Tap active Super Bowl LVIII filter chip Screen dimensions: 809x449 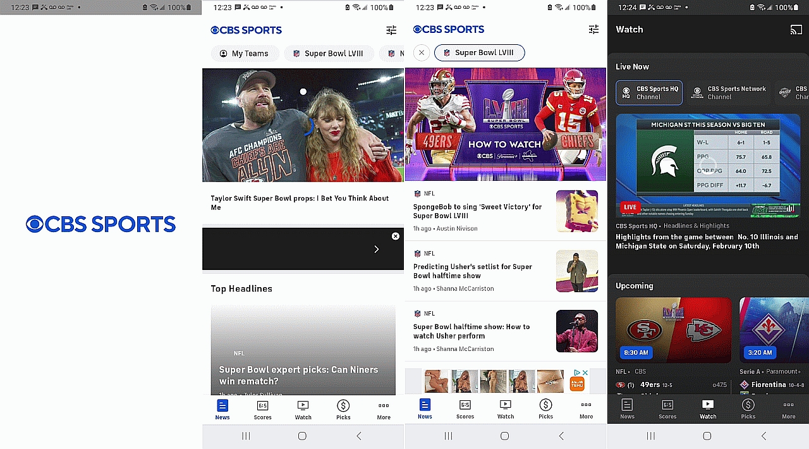point(480,52)
